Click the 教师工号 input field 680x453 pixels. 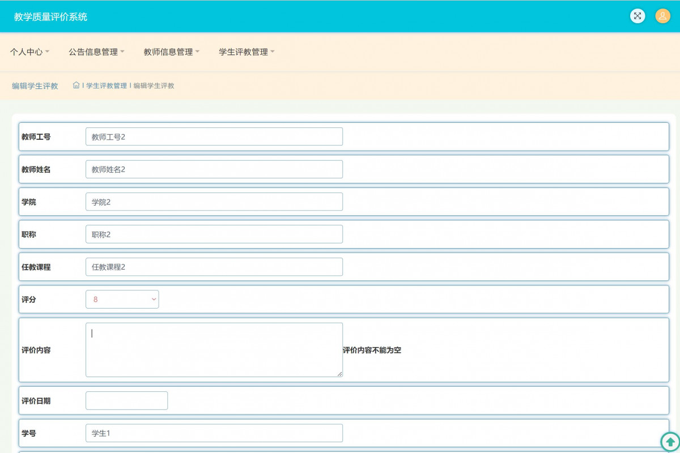click(x=214, y=136)
